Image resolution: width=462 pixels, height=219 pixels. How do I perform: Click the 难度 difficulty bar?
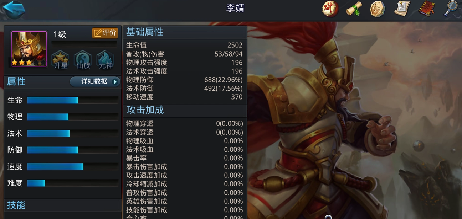(x=73, y=183)
